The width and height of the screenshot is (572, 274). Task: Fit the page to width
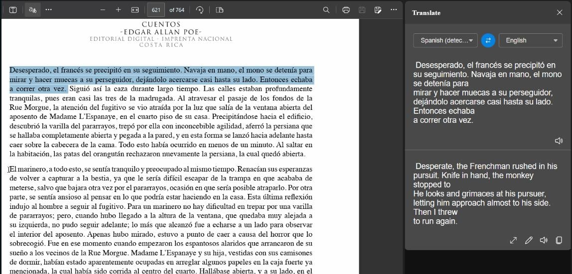click(x=135, y=10)
